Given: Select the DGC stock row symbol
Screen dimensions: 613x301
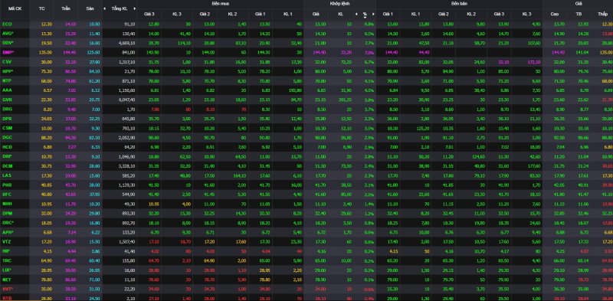Looking at the screenshot, I should click(x=7, y=137).
